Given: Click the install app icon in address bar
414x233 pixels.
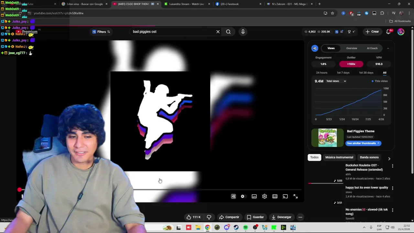Looking at the screenshot, I should (x=325, y=13).
